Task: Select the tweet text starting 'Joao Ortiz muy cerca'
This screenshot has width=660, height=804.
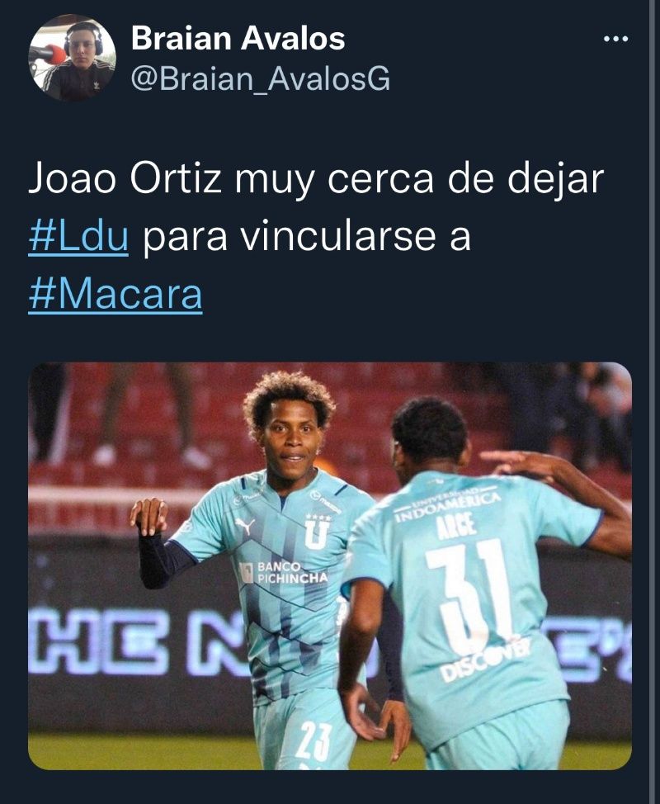Action: [316, 236]
